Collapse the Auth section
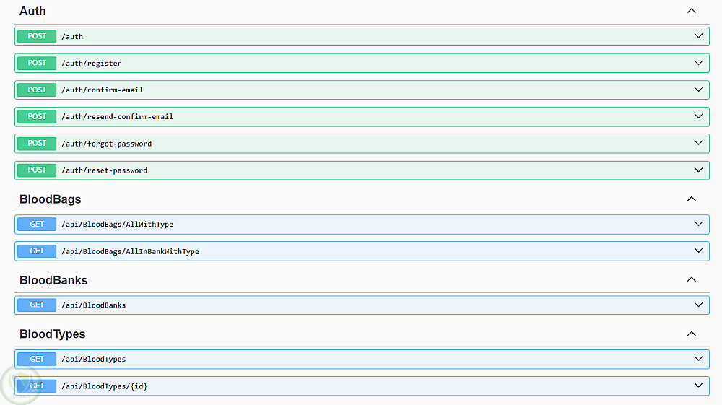This screenshot has width=722, height=405. click(691, 11)
